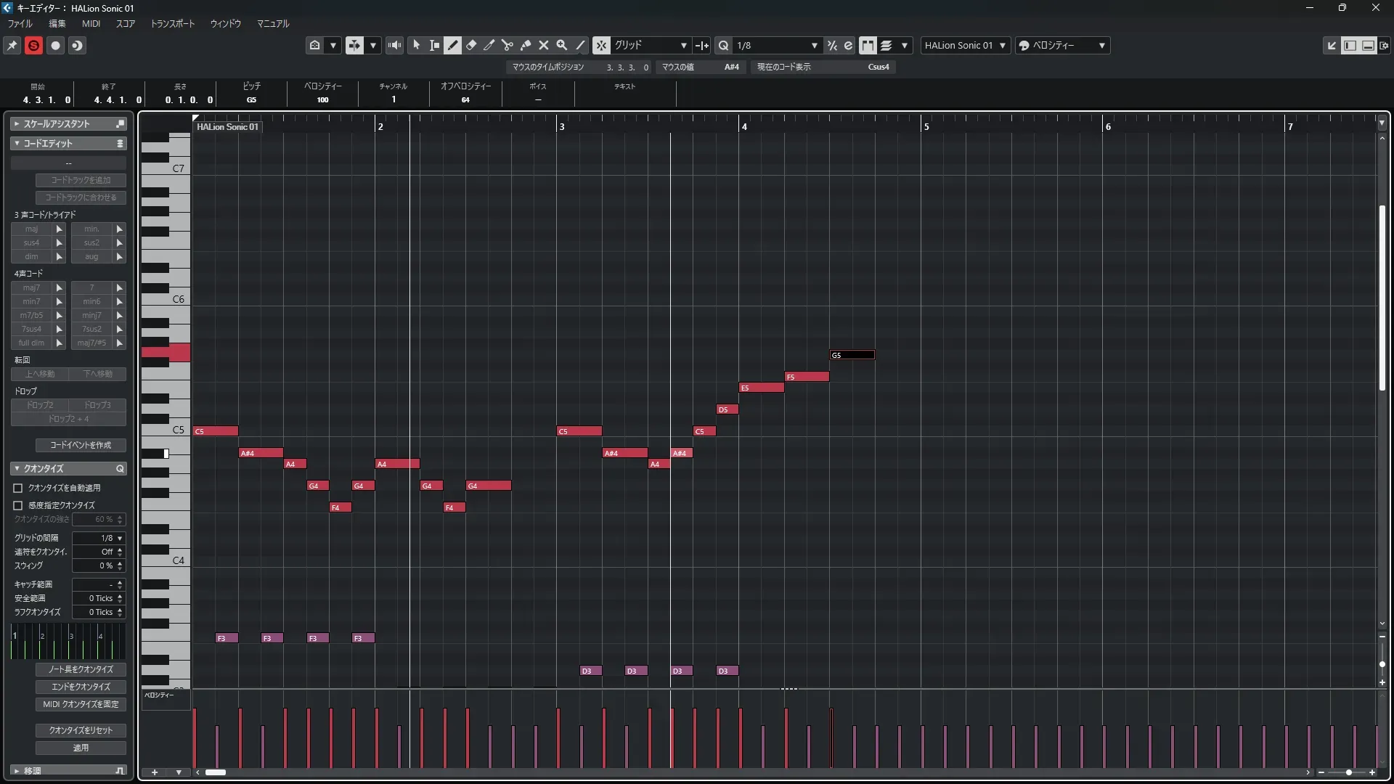Viewport: 1394px width, 784px height.
Task: Open the トランスポート menu
Action: 172,23
